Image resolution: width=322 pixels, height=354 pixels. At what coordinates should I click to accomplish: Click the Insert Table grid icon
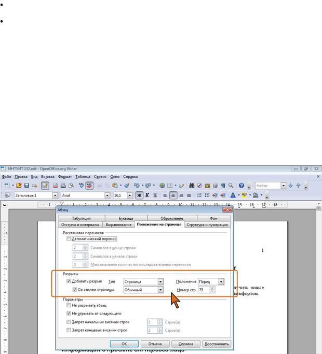point(170,186)
